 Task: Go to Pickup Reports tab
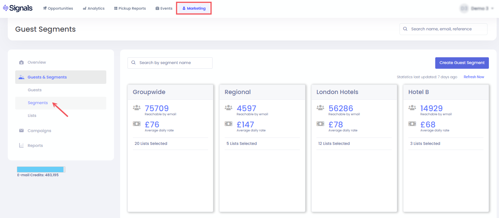130,8
